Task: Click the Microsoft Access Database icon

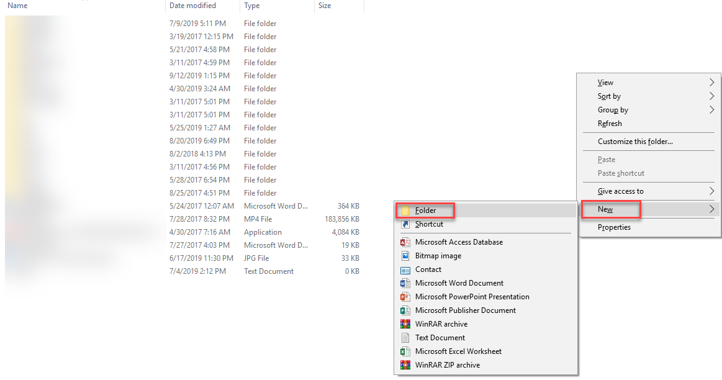Action: pos(405,242)
